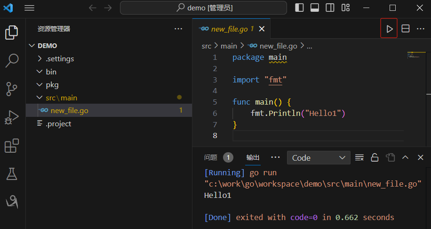Toggle the primary side bar layout

(x=299, y=8)
